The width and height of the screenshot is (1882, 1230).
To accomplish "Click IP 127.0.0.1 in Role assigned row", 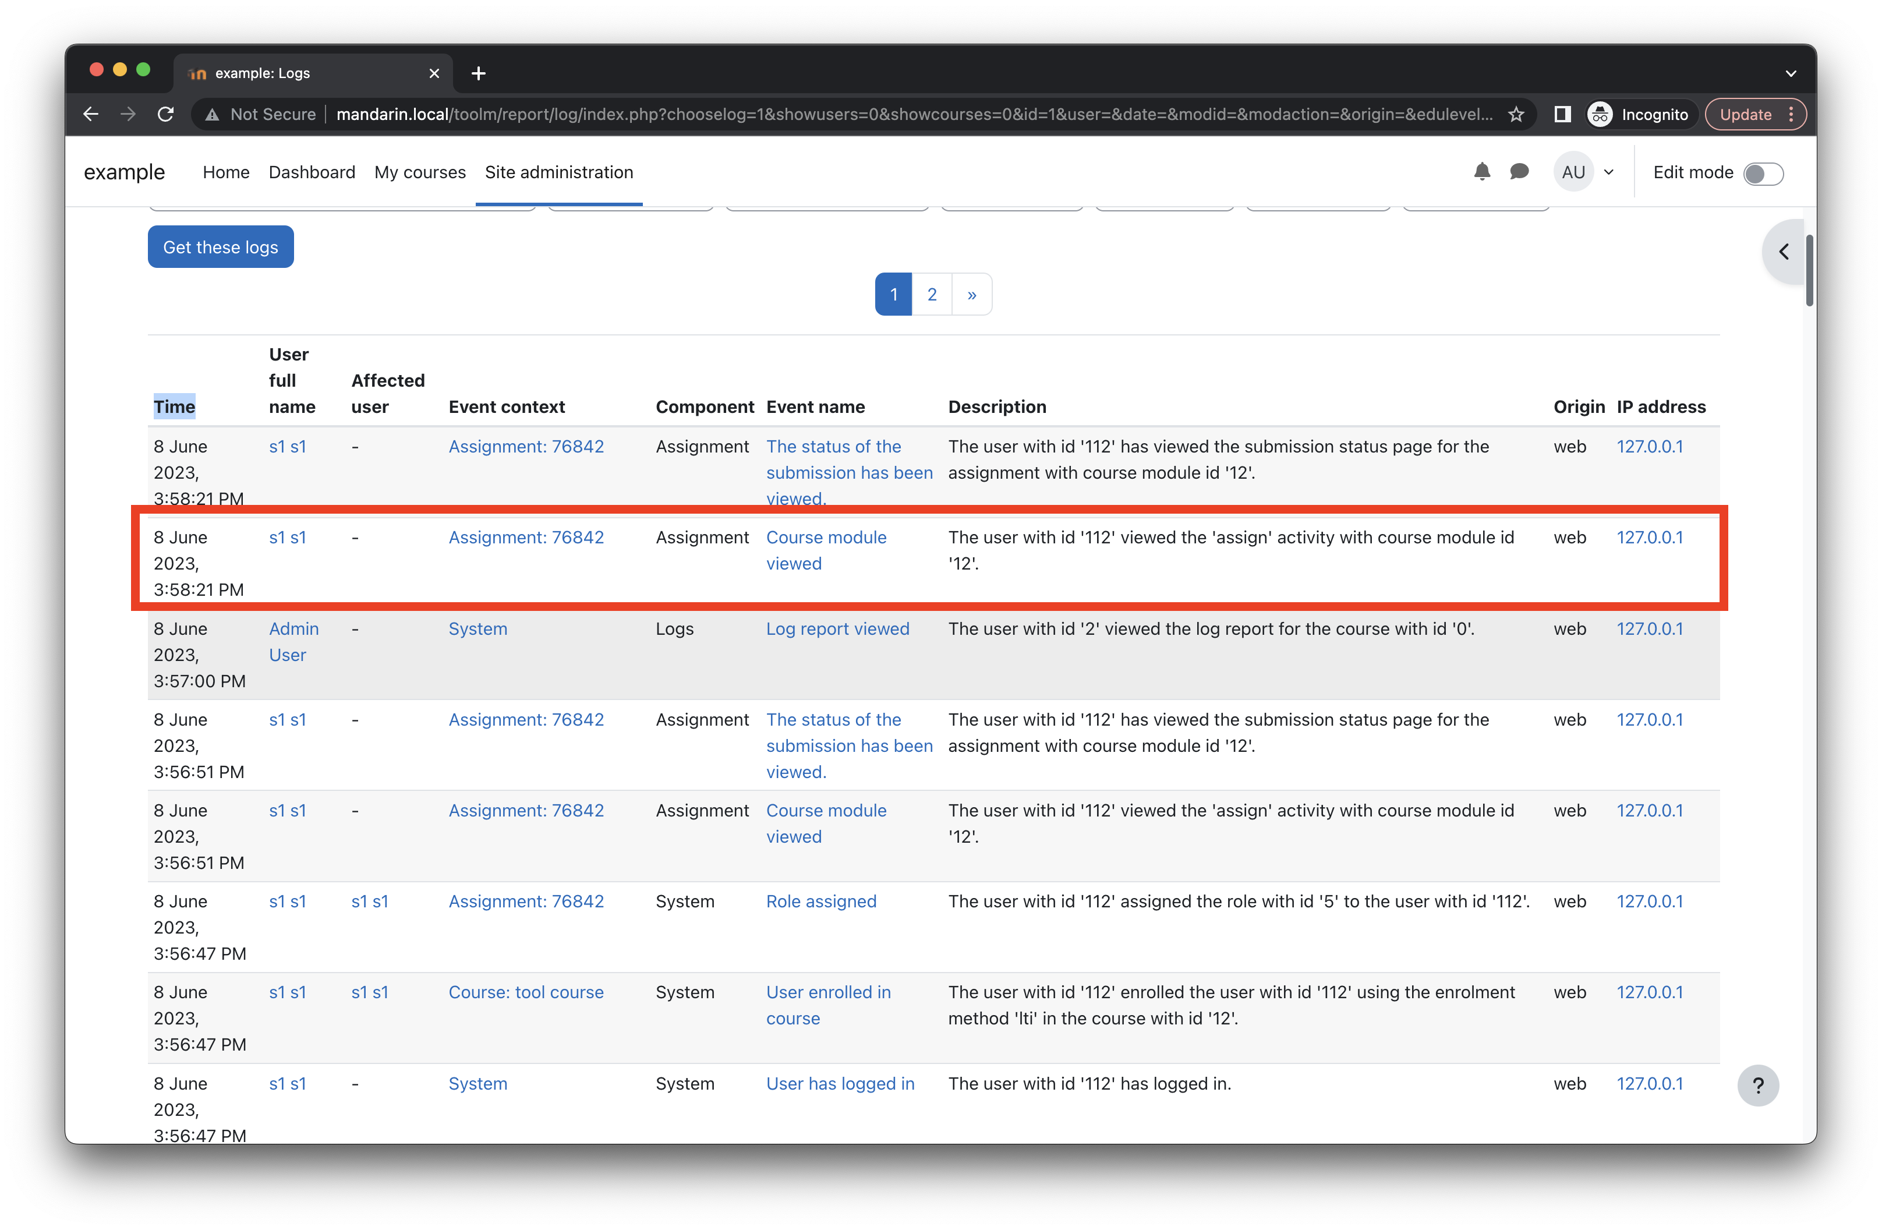I will 1648,901.
